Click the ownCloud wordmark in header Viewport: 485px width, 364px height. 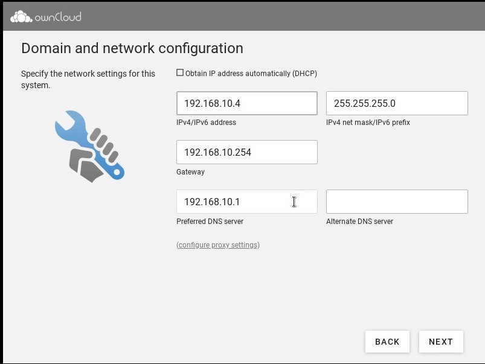point(58,17)
